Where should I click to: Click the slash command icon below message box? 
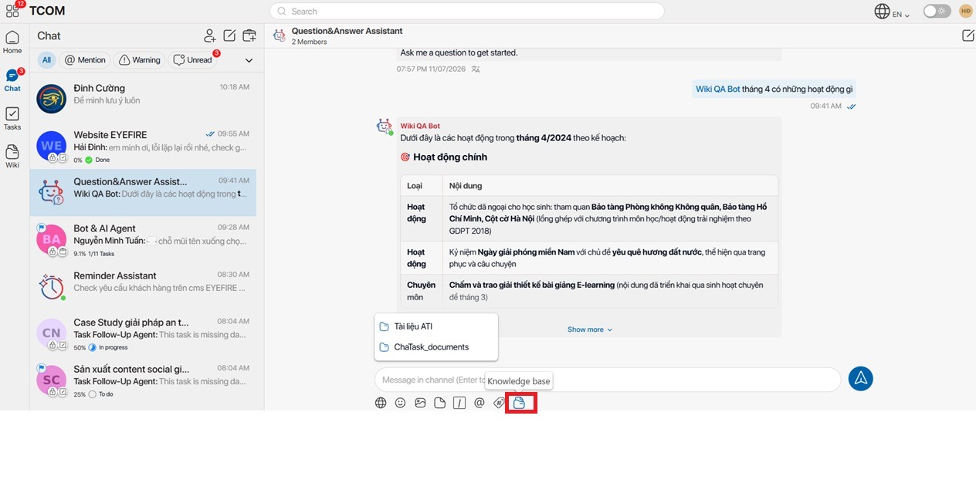(x=459, y=403)
